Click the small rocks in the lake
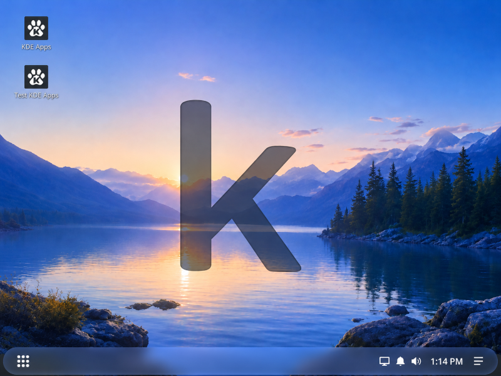 pos(153,305)
